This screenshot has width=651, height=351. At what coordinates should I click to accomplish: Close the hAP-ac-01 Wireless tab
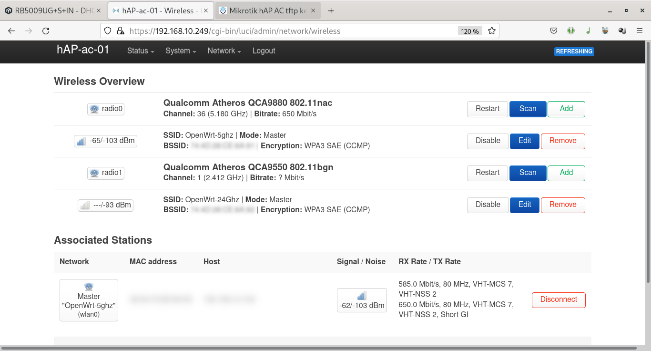pos(205,10)
